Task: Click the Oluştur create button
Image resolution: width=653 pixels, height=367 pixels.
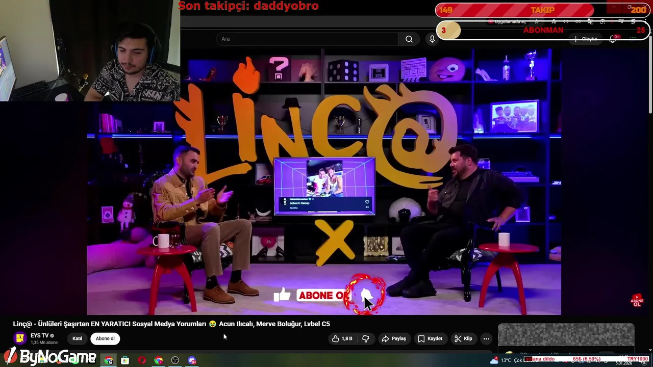Action: point(585,39)
